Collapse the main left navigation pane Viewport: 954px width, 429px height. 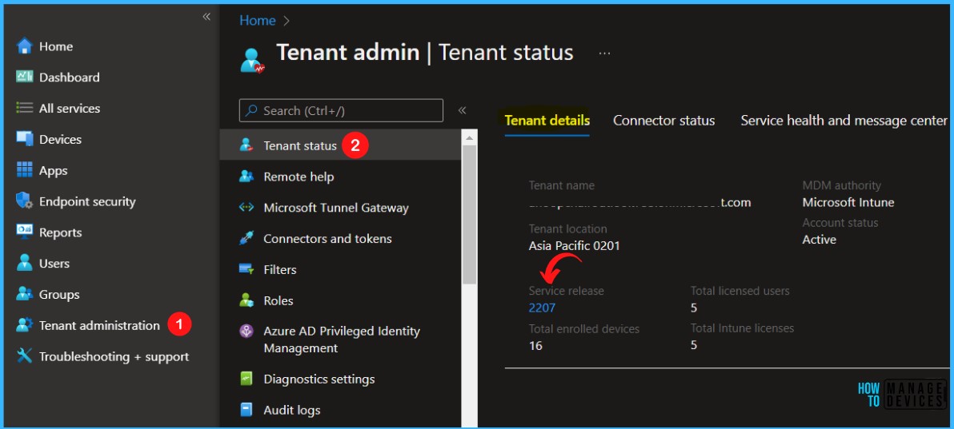(x=206, y=17)
